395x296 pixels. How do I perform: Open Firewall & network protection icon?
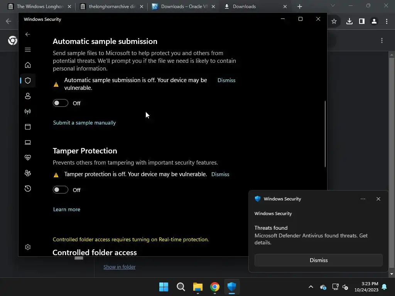(28, 111)
